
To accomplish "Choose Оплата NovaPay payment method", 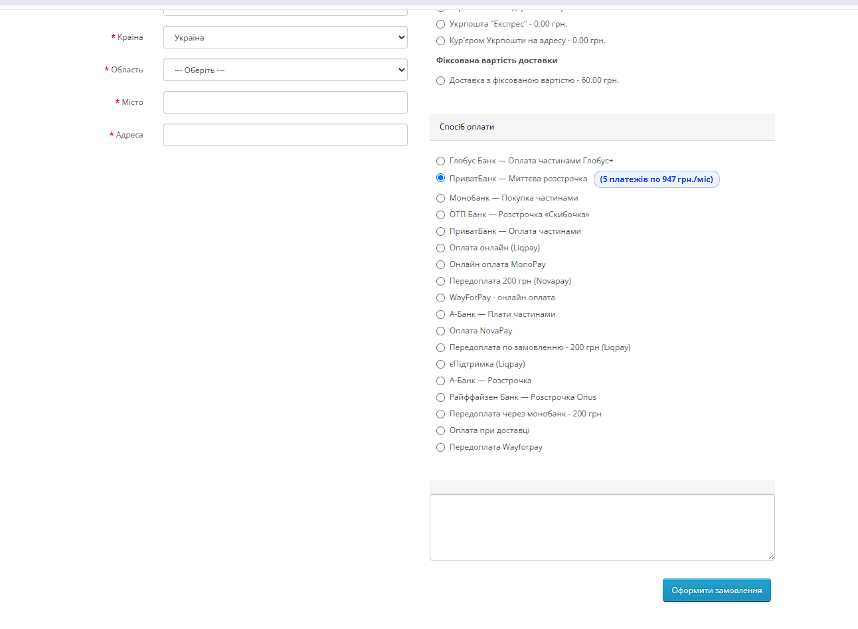I will coord(440,331).
